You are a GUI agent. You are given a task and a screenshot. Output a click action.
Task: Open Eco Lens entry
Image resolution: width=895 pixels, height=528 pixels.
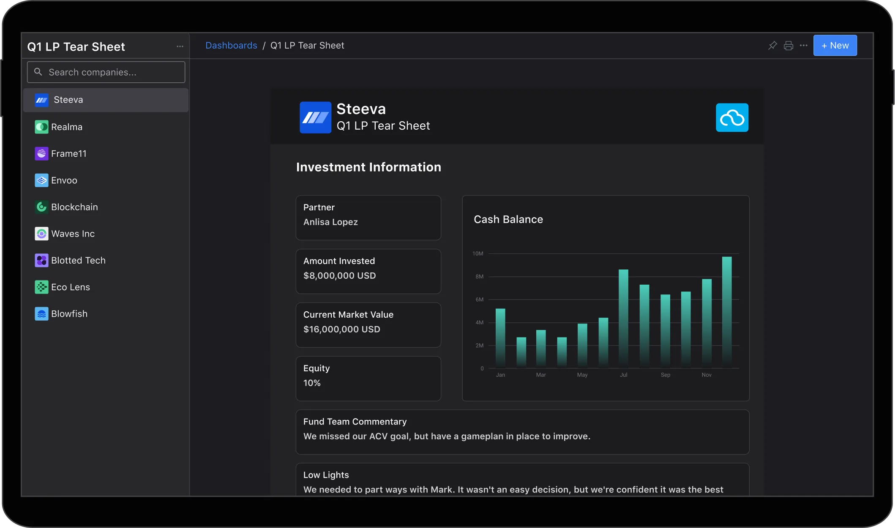[x=106, y=287]
